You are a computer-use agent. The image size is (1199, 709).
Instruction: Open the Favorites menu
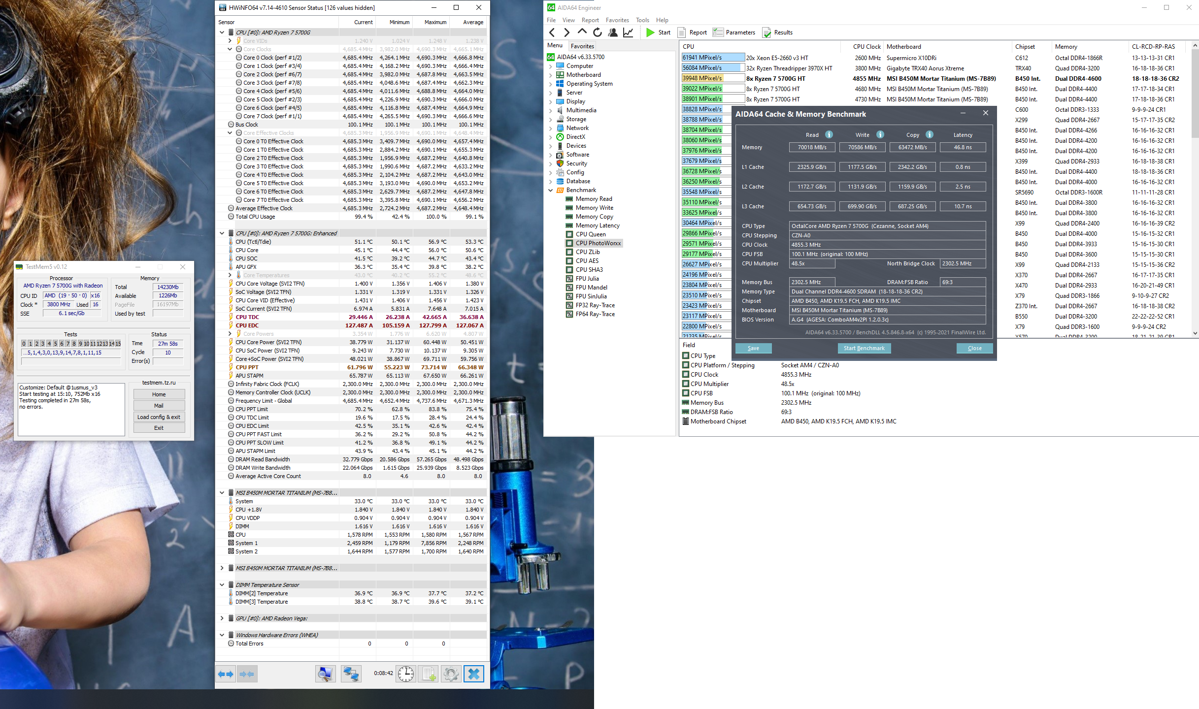(617, 20)
